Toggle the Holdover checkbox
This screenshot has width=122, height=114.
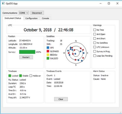point(31,76)
